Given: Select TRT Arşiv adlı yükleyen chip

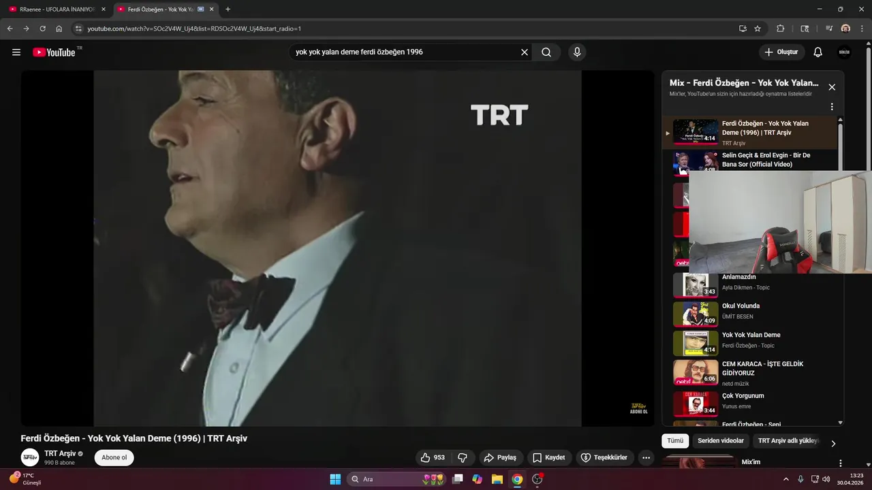Looking at the screenshot, I should (x=788, y=441).
